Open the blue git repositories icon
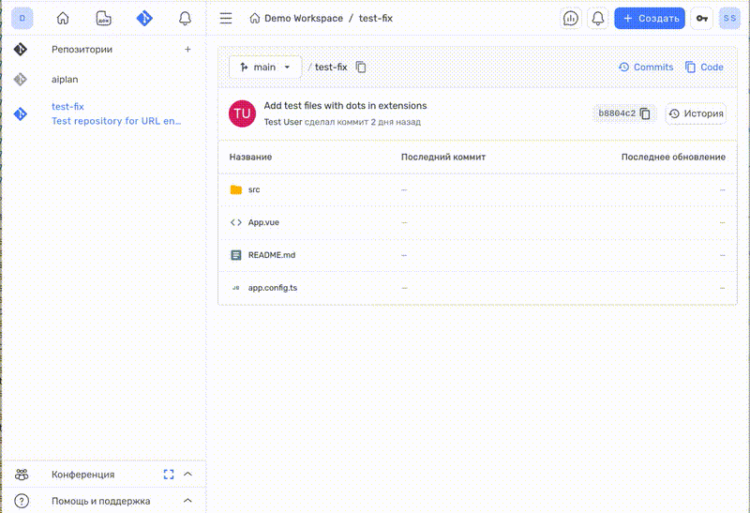 (144, 18)
